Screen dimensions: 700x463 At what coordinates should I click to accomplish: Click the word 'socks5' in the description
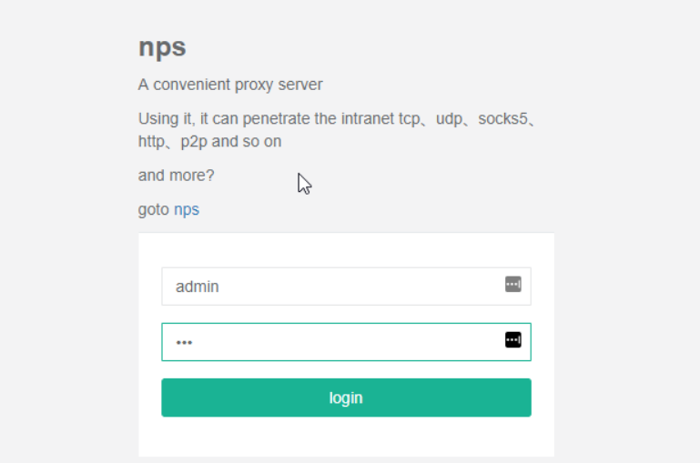[x=503, y=118]
